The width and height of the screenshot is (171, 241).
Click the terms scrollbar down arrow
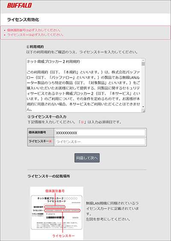pyautogui.click(x=143, y=107)
